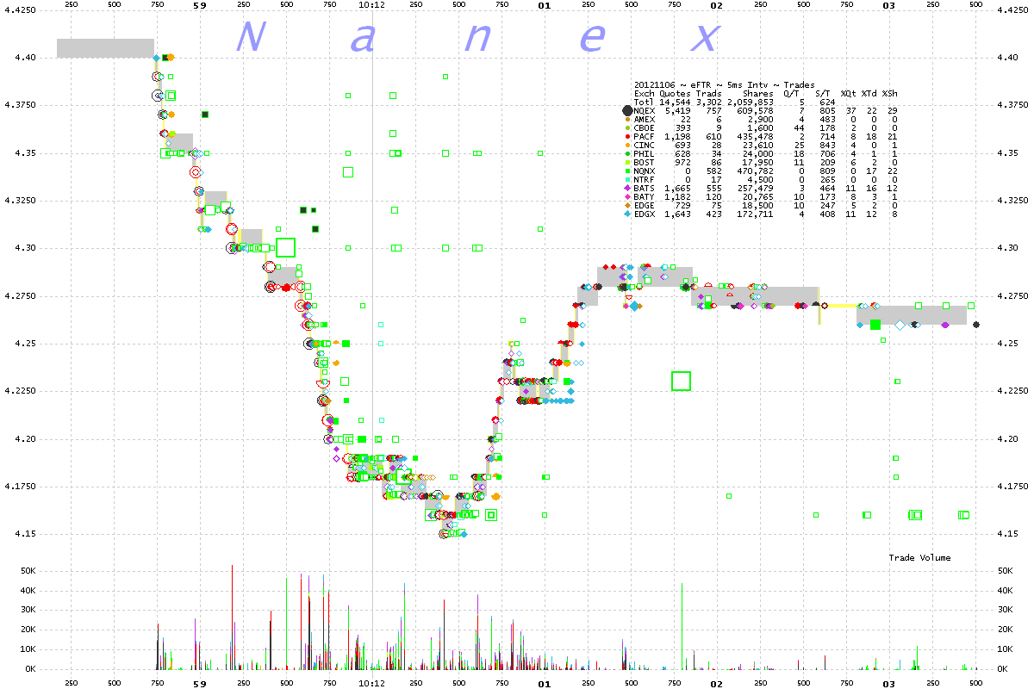The width and height of the screenshot is (1034, 689).
Task: Select the chart title '20121106 ~ eFTR ~ 5ms Intv ~ Trades'
Action: [x=724, y=84]
